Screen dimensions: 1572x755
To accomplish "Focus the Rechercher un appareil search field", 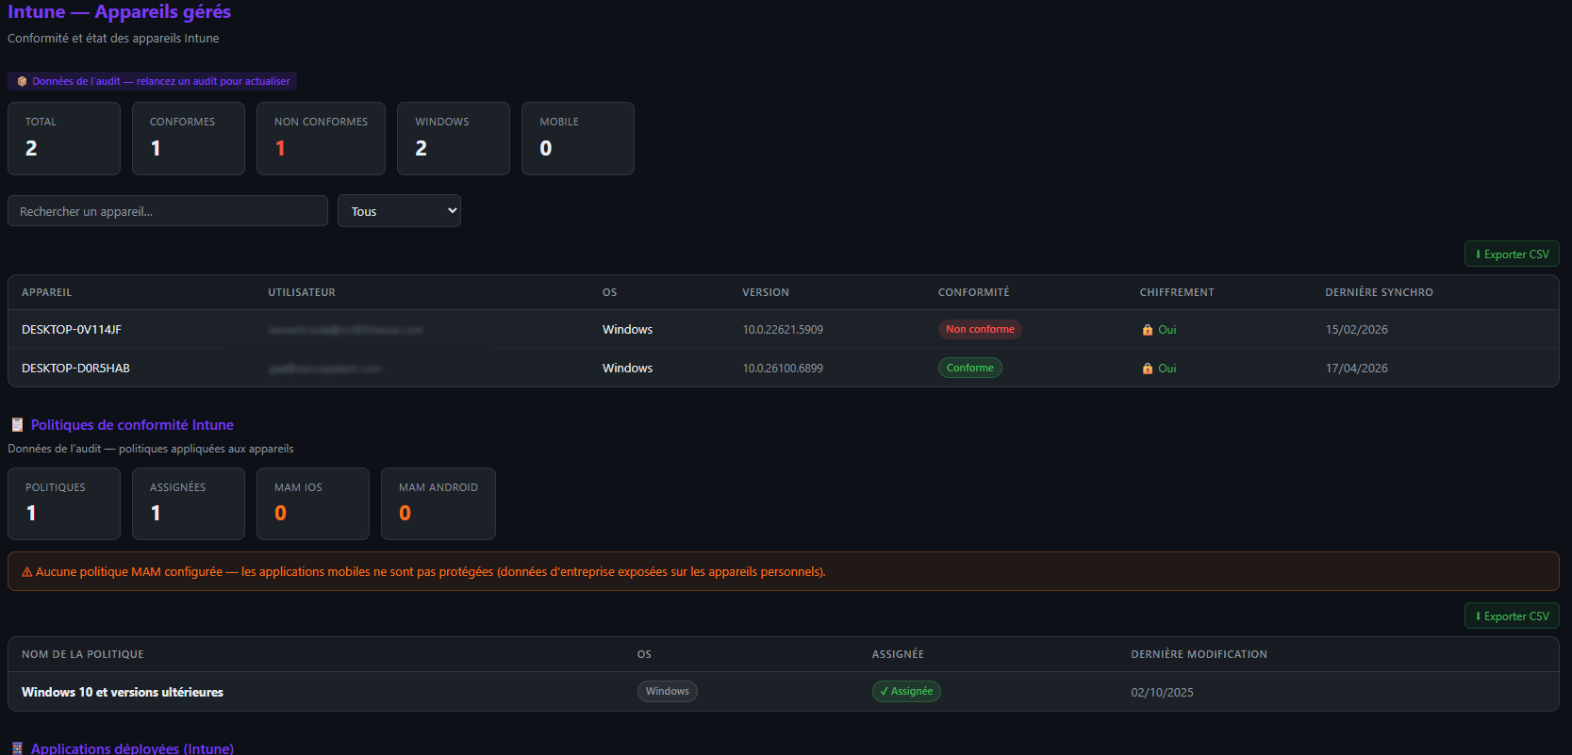I will (x=168, y=211).
